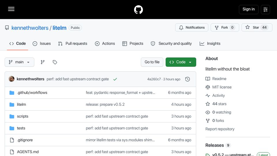The width and height of the screenshot is (277, 156).
Task: Open 'release: prepare v0.5.2' commit message
Action: click(x=105, y=105)
